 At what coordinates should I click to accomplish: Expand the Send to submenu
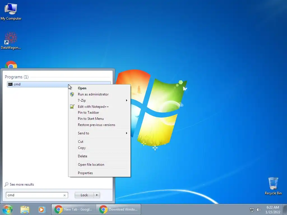(99, 133)
